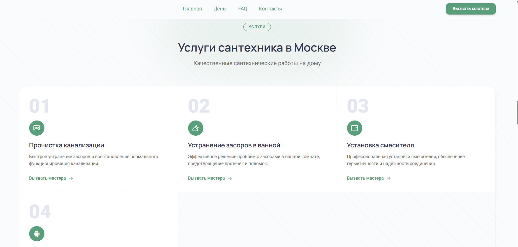Screen dimensions: 518x247
Task: Go to the Цены page
Action: pos(220,9)
